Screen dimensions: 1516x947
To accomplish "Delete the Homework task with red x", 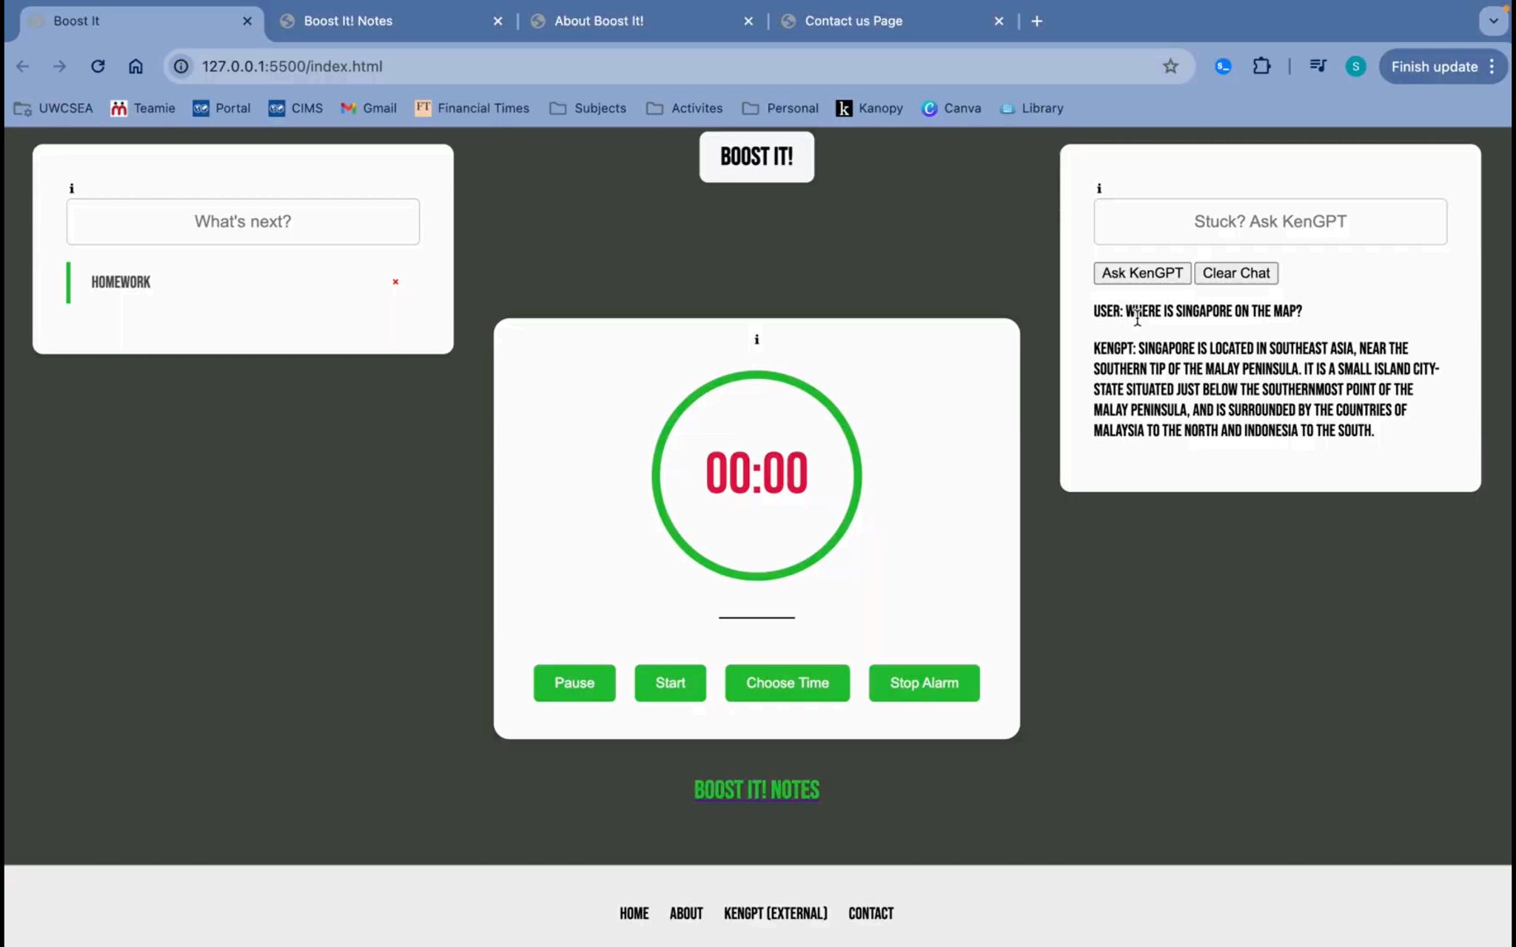I will click(395, 282).
